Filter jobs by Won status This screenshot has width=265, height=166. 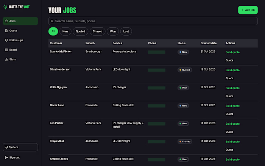tap(113, 31)
